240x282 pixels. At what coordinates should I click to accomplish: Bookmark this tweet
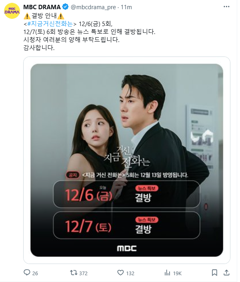(x=214, y=273)
